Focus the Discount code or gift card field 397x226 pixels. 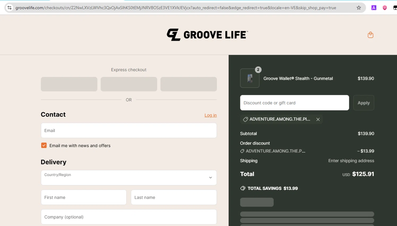[295, 103]
